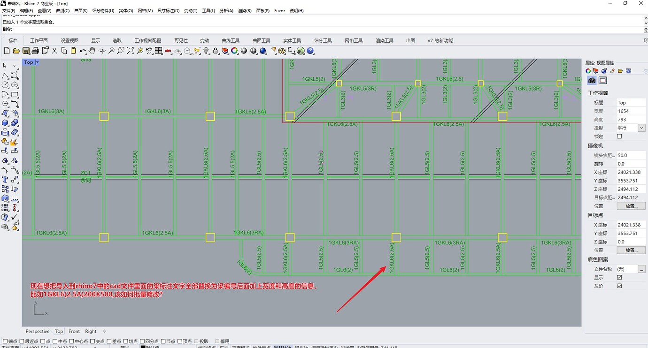Click the 标题 field showing Top
Screen dimensions: 648x348
pyautogui.click(x=631, y=103)
